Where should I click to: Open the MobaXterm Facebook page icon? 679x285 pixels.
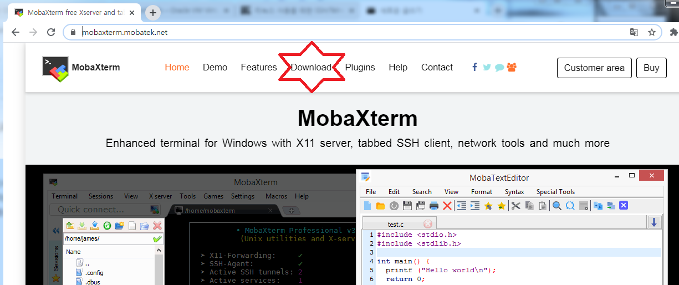click(x=474, y=67)
